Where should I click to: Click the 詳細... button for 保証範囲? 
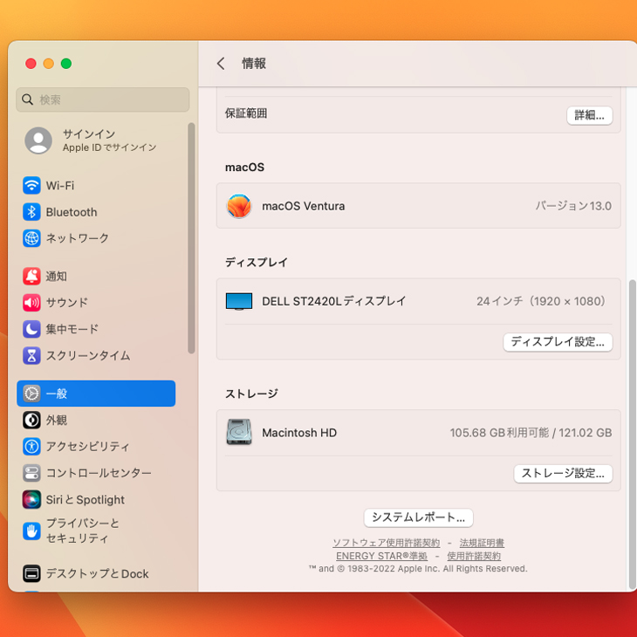590,115
